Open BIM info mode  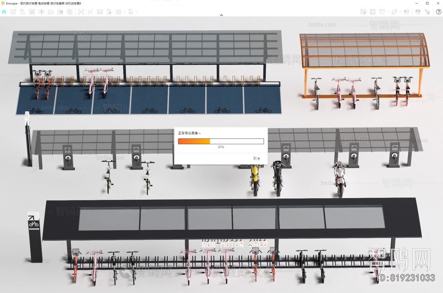pos(23,12)
